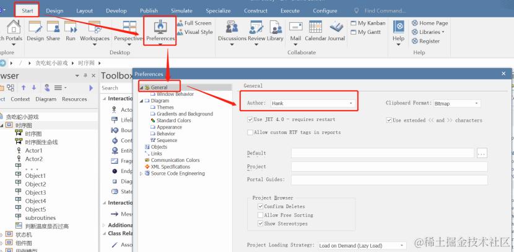Toggle Confirm Deletes checkbox
The width and height of the screenshot is (514, 252).
(x=260, y=206)
